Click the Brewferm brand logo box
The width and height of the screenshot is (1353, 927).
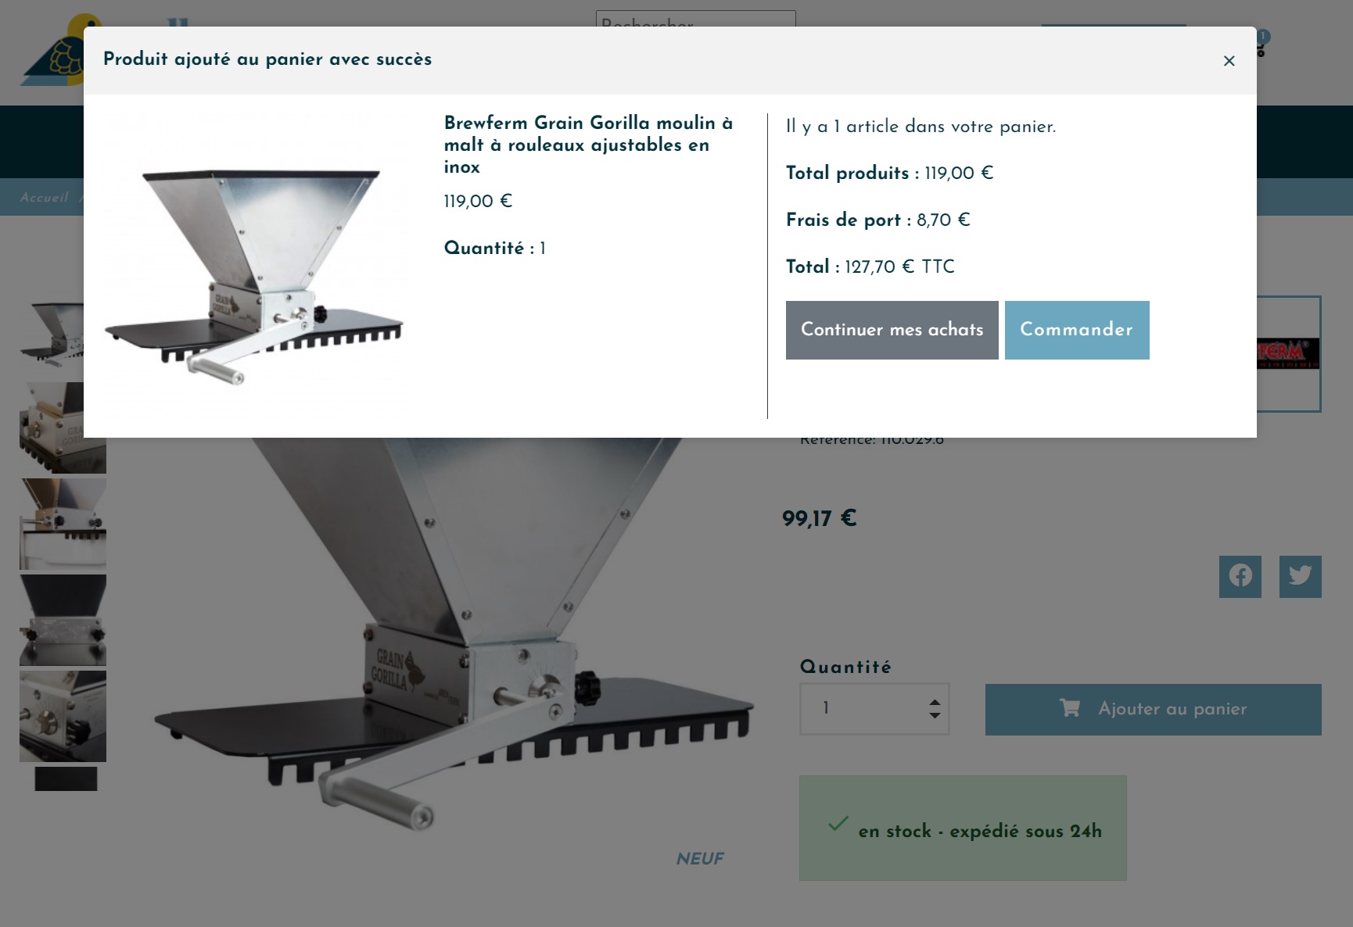(x=1288, y=354)
